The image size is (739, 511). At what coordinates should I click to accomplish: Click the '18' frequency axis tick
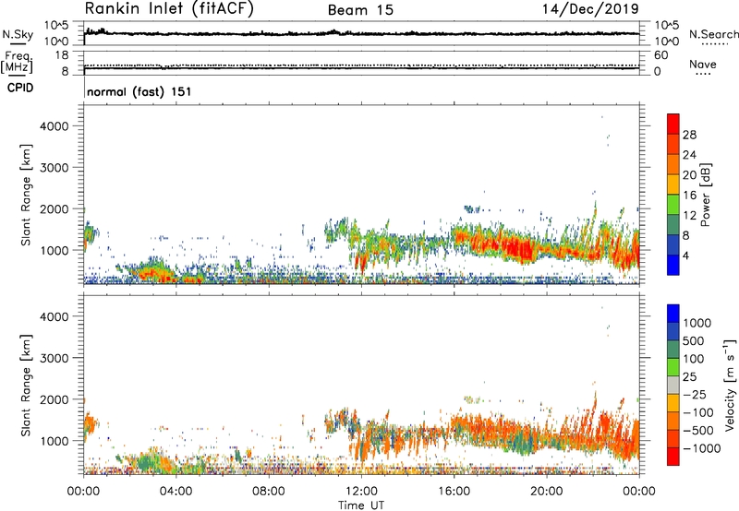pyautogui.click(x=62, y=55)
